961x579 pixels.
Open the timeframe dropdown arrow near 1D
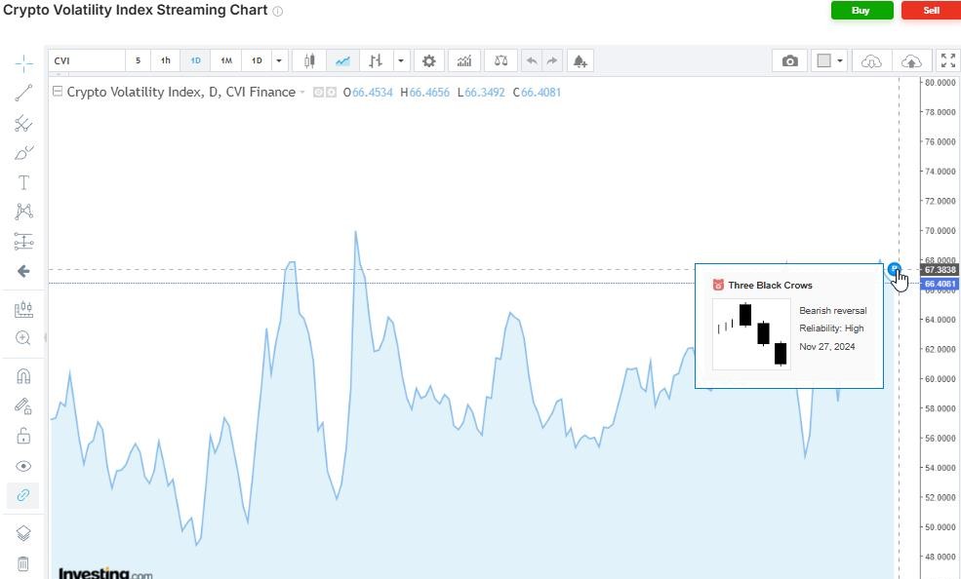pyautogui.click(x=279, y=60)
